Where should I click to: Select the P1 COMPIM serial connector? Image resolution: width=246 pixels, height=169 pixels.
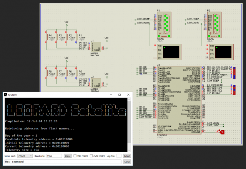point(164,25)
